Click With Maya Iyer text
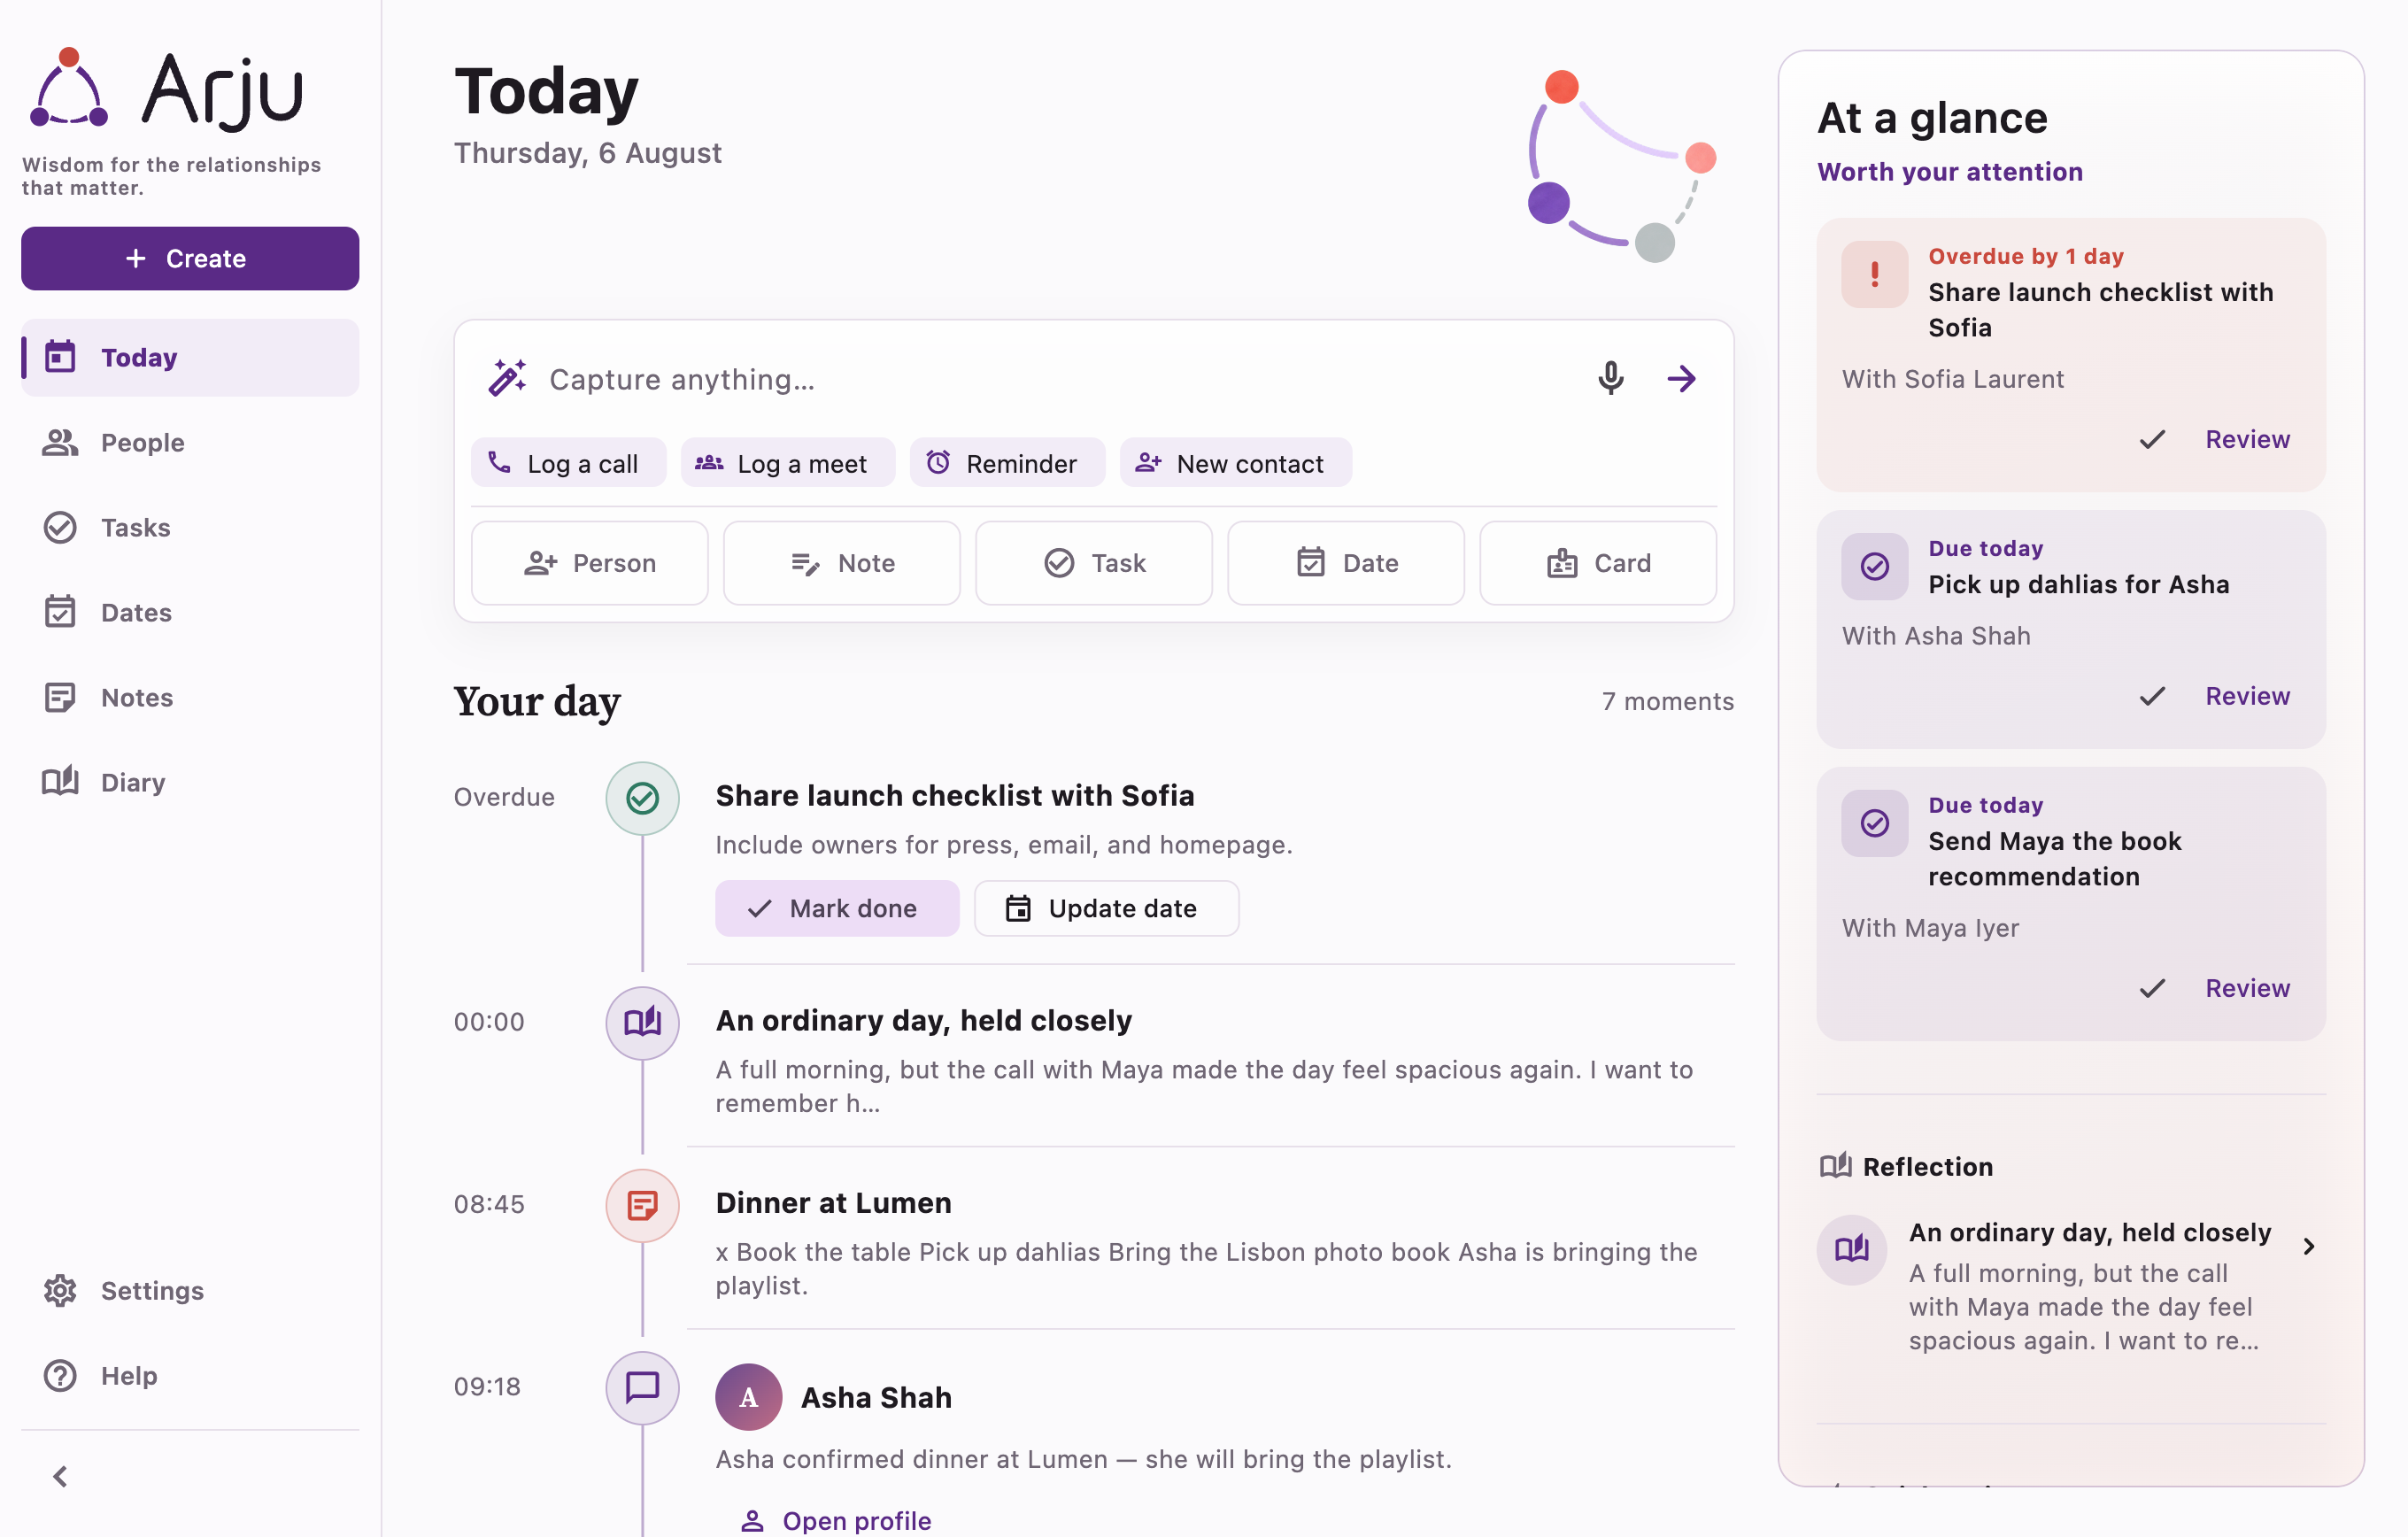Screen dimensions: 2408x1537 (x=1930, y=928)
